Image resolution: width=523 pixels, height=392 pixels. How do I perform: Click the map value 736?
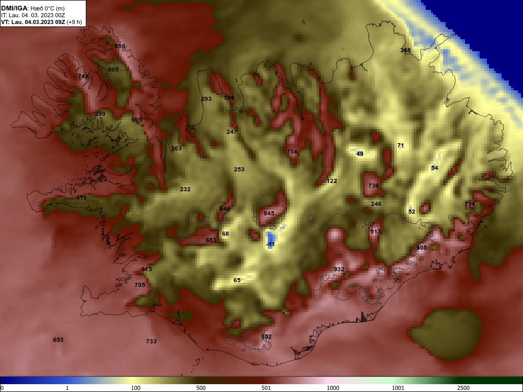373,186
